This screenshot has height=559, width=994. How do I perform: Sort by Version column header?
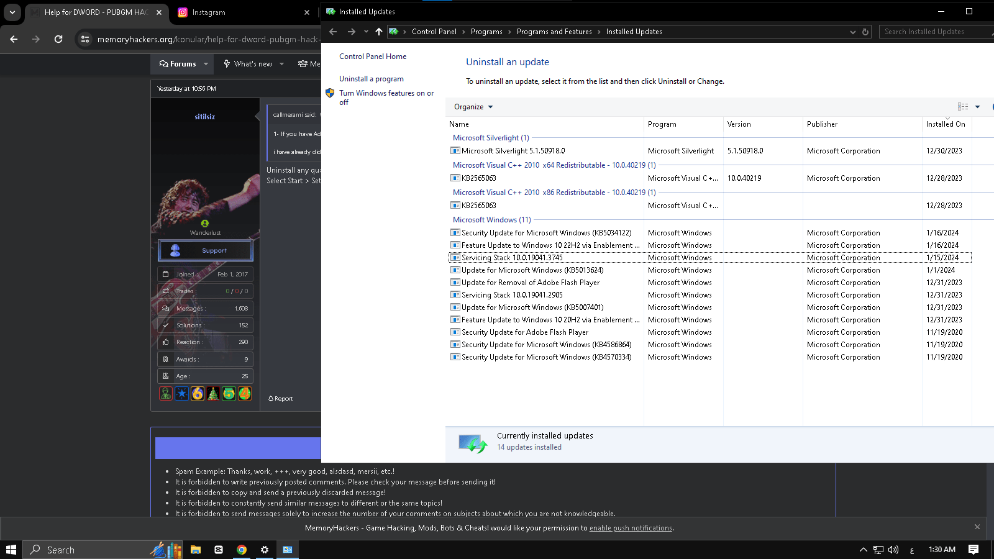click(763, 124)
